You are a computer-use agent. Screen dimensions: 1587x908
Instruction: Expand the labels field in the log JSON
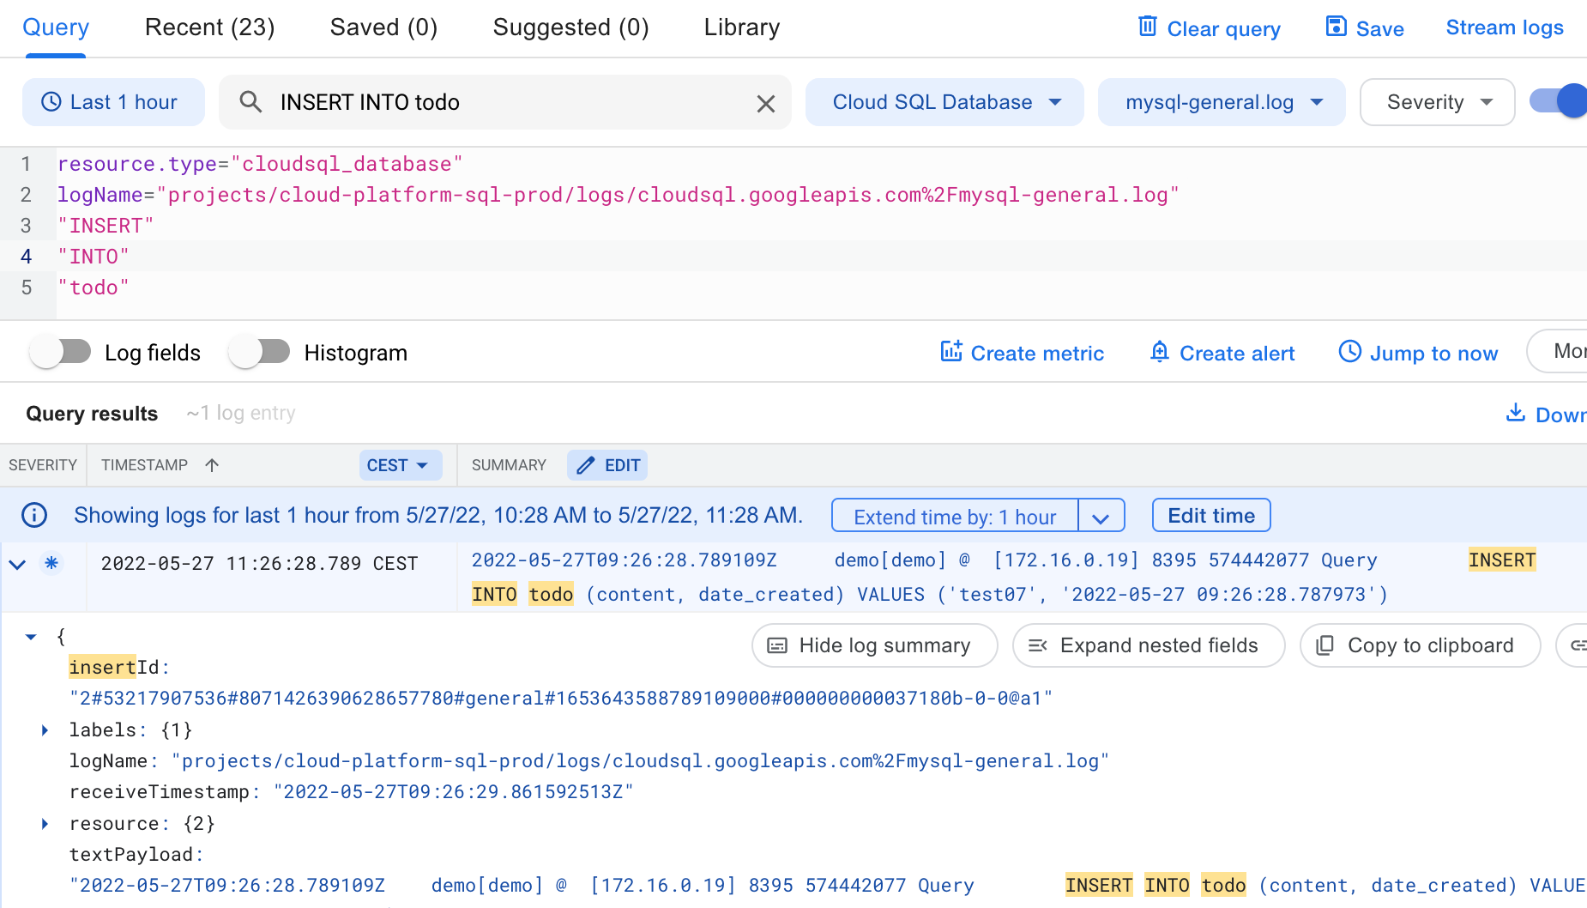tap(45, 730)
